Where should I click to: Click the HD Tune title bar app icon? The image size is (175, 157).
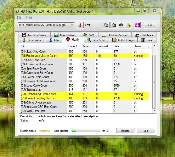point(17,11)
